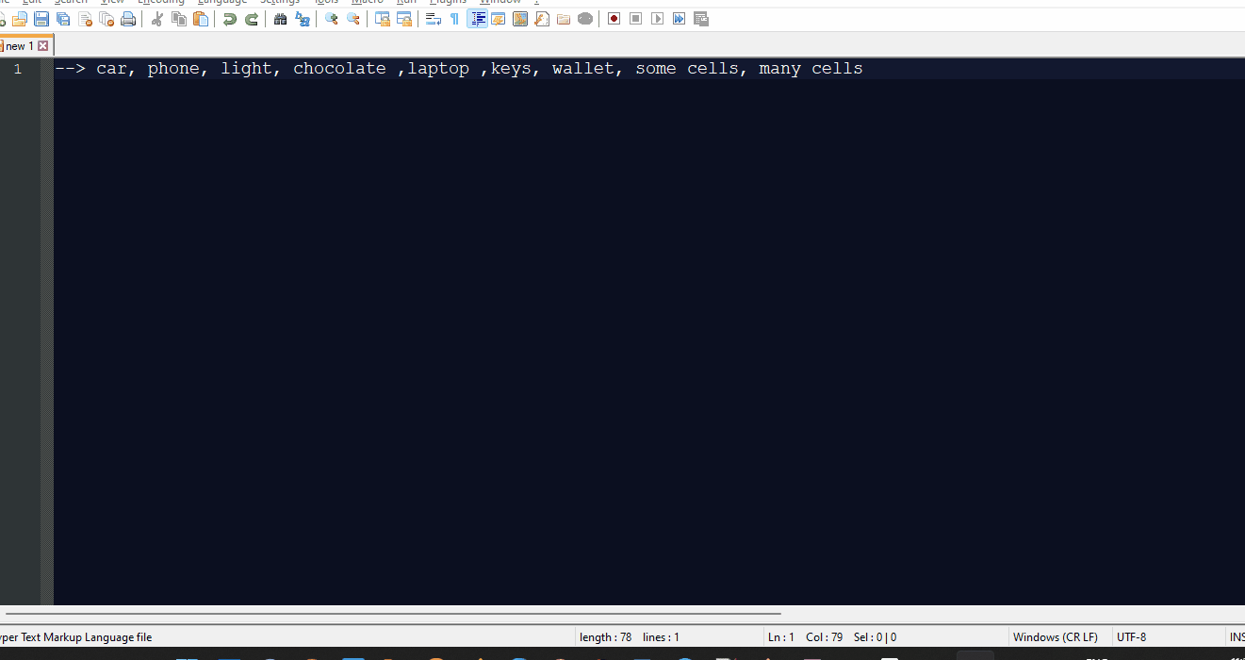Close the 'new 1' tab with its X
This screenshot has width=1245, height=660.
(x=43, y=45)
